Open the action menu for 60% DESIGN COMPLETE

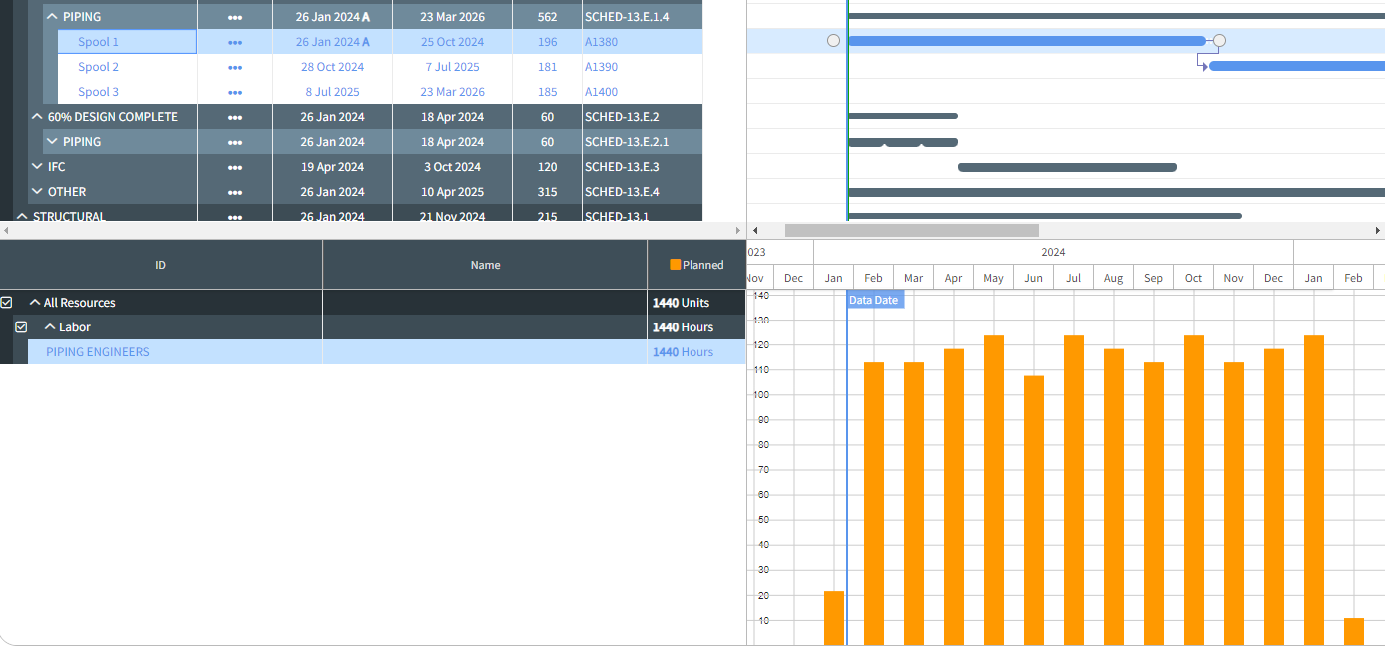point(234,116)
